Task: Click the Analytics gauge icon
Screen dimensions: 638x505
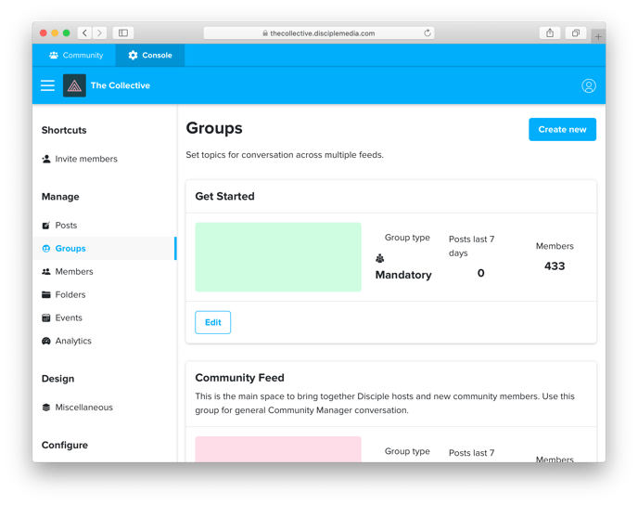Action: tap(46, 341)
